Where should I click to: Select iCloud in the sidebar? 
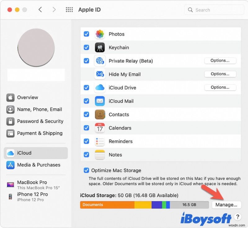[x=36, y=153]
